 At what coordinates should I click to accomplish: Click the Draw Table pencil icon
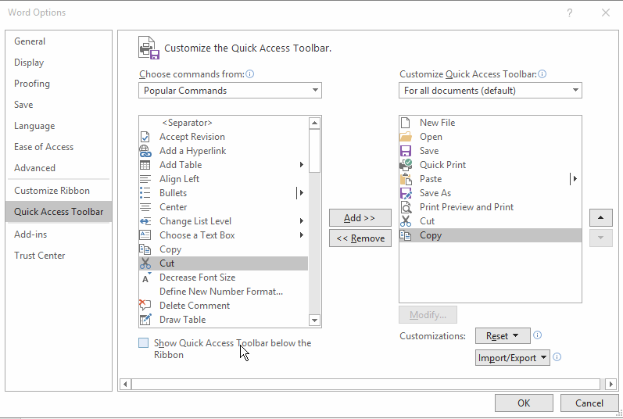coord(145,319)
